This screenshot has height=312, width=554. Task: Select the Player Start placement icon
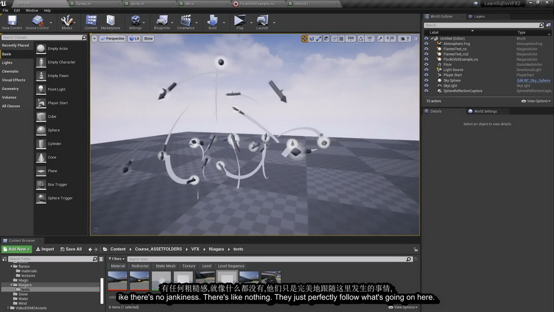point(41,103)
